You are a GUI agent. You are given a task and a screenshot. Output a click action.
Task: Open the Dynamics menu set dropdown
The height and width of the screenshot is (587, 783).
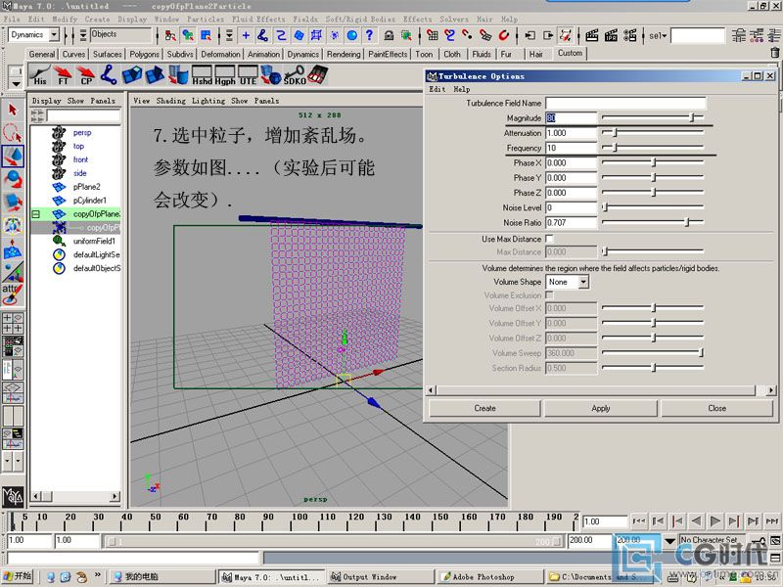click(53, 35)
